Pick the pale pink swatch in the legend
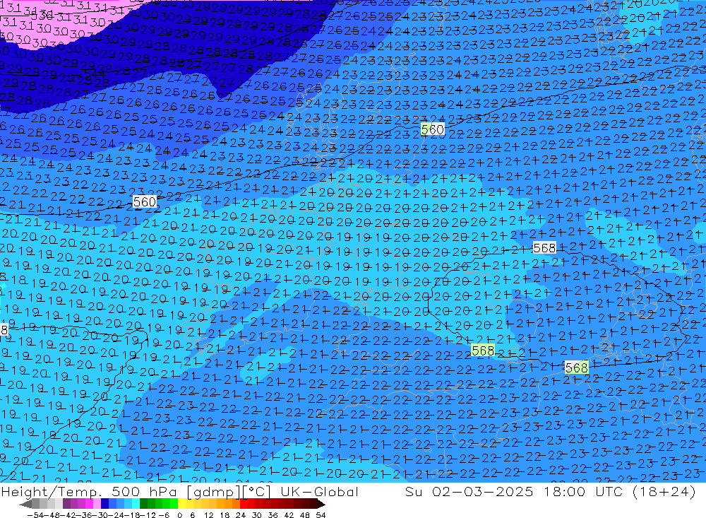 point(97,505)
